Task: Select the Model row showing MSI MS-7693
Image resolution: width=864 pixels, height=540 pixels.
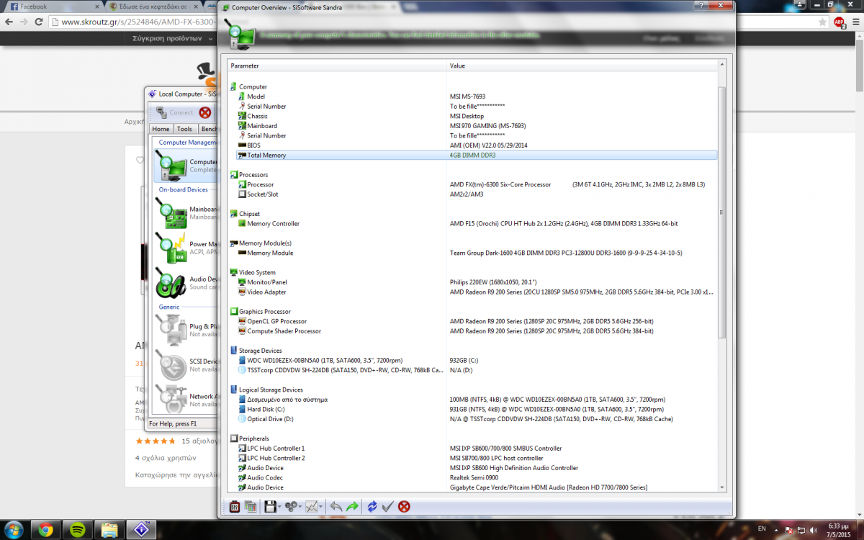Action: click(x=472, y=96)
